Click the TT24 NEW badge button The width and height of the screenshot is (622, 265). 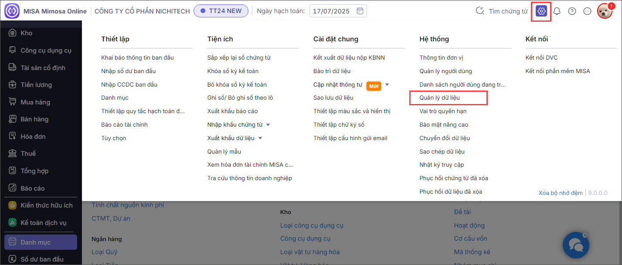(x=221, y=11)
